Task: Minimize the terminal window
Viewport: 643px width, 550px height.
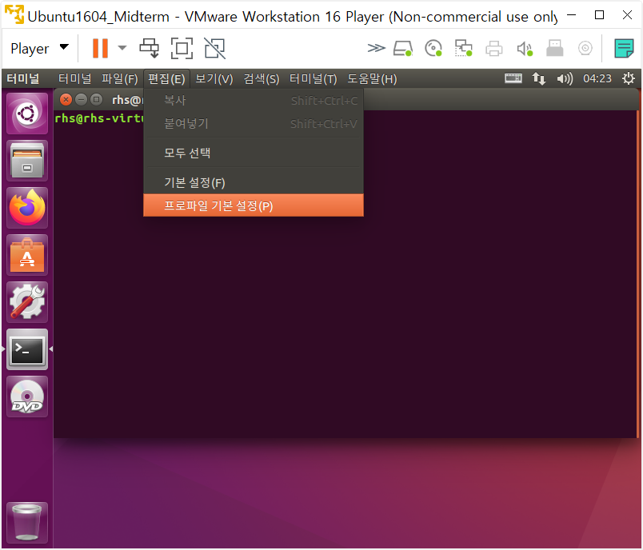Action: pyautogui.click(x=82, y=100)
